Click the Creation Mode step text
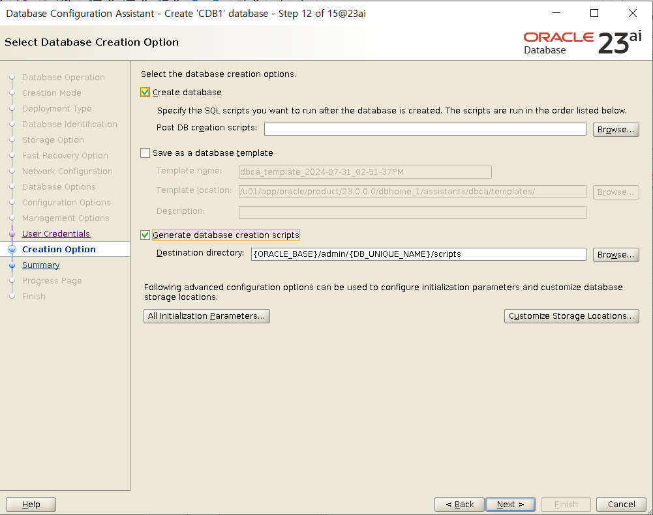This screenshot has width=653, height=515. (x=52, y=93)
